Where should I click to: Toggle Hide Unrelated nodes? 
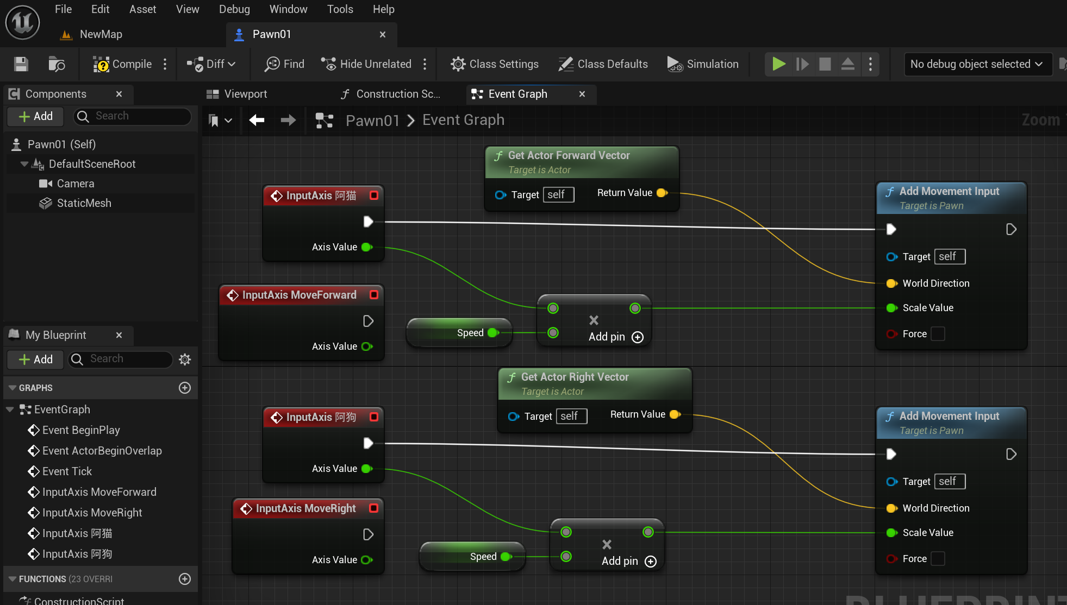point(366,64)
